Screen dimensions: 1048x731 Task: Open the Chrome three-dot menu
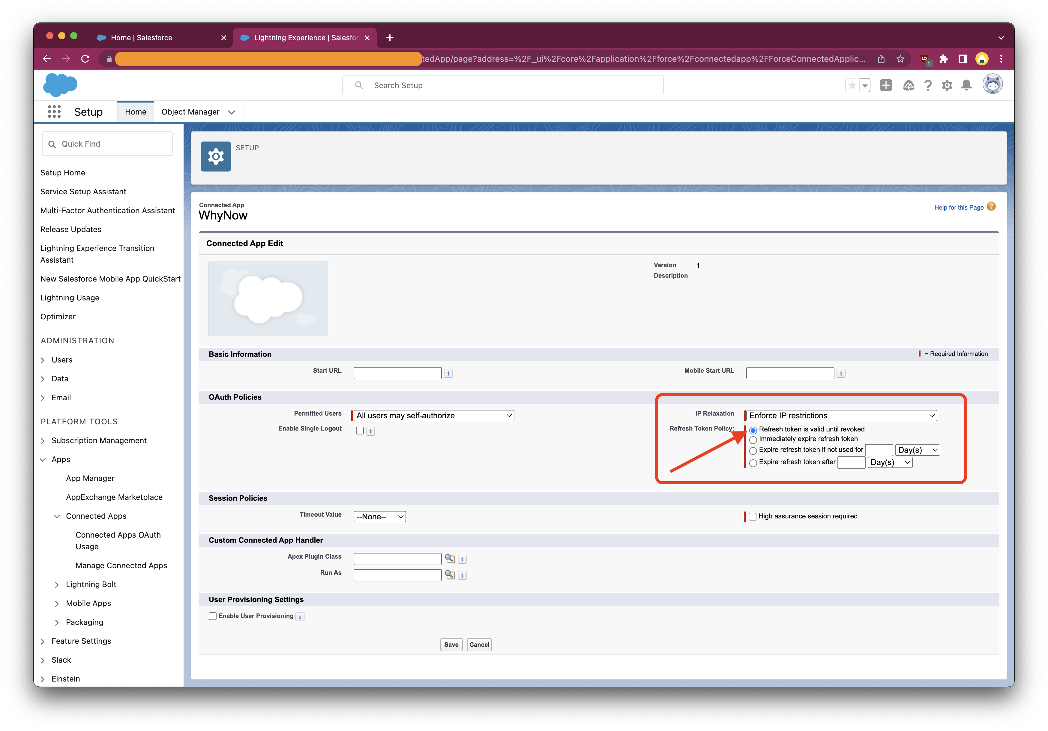coord(1001,59)
